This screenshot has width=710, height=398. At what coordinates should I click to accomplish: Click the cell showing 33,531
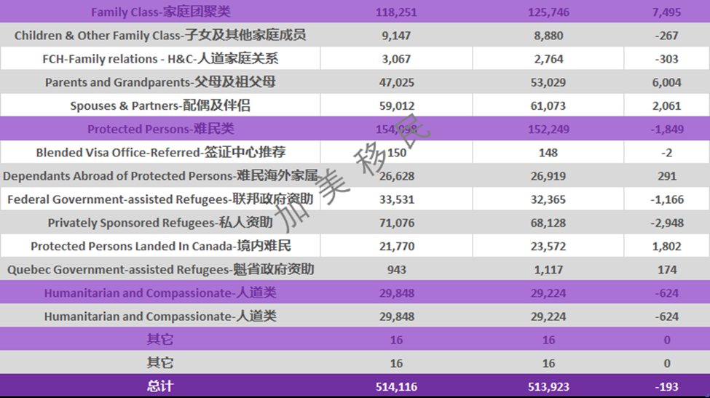pyautogui.click(x=397, y=200)
